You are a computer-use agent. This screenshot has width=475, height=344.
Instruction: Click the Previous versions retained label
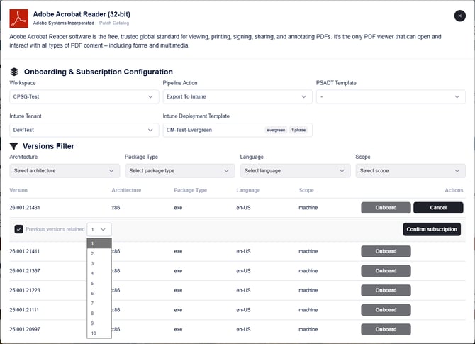(x=55, y=229)
